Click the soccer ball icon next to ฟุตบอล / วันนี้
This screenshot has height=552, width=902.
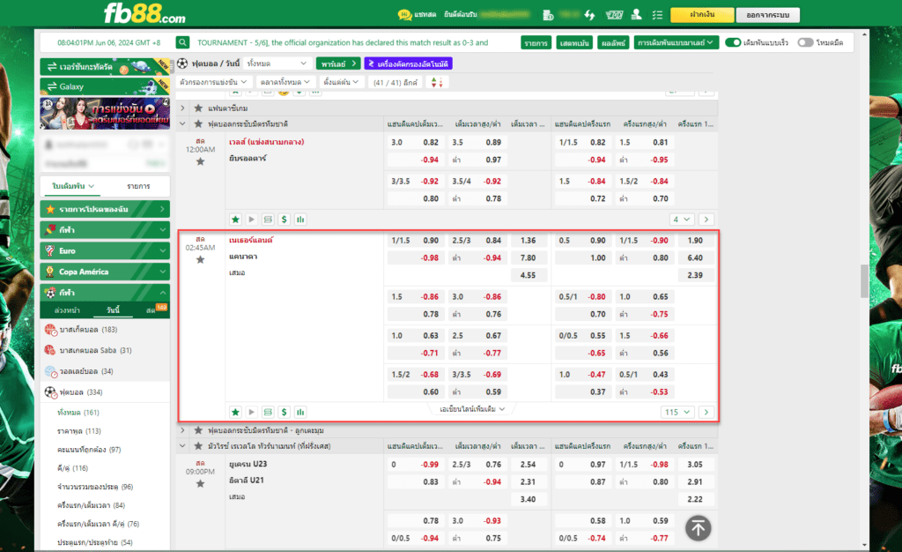click(182, 63)
